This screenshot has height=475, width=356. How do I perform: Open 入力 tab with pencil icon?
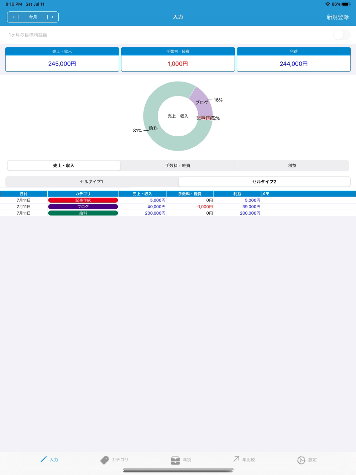pos(49,460)
